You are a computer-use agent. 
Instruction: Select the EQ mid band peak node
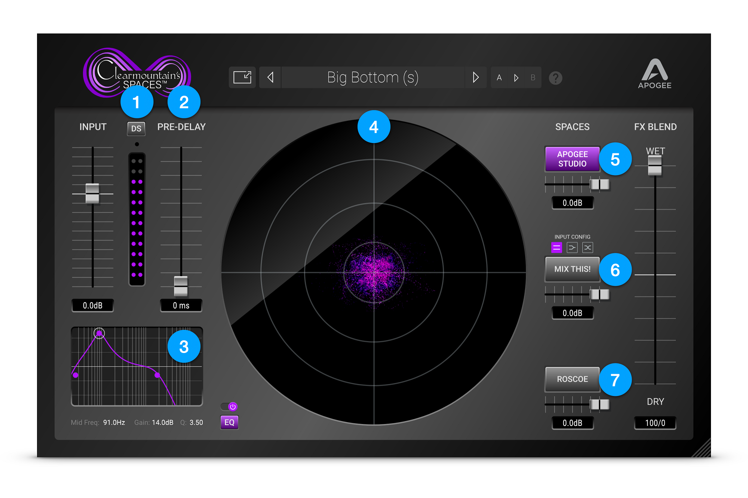tap(99, 333)
